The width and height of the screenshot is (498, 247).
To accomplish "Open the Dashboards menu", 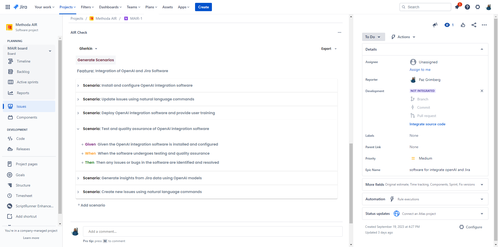I will pyautogui.click(x=110, y=7).
